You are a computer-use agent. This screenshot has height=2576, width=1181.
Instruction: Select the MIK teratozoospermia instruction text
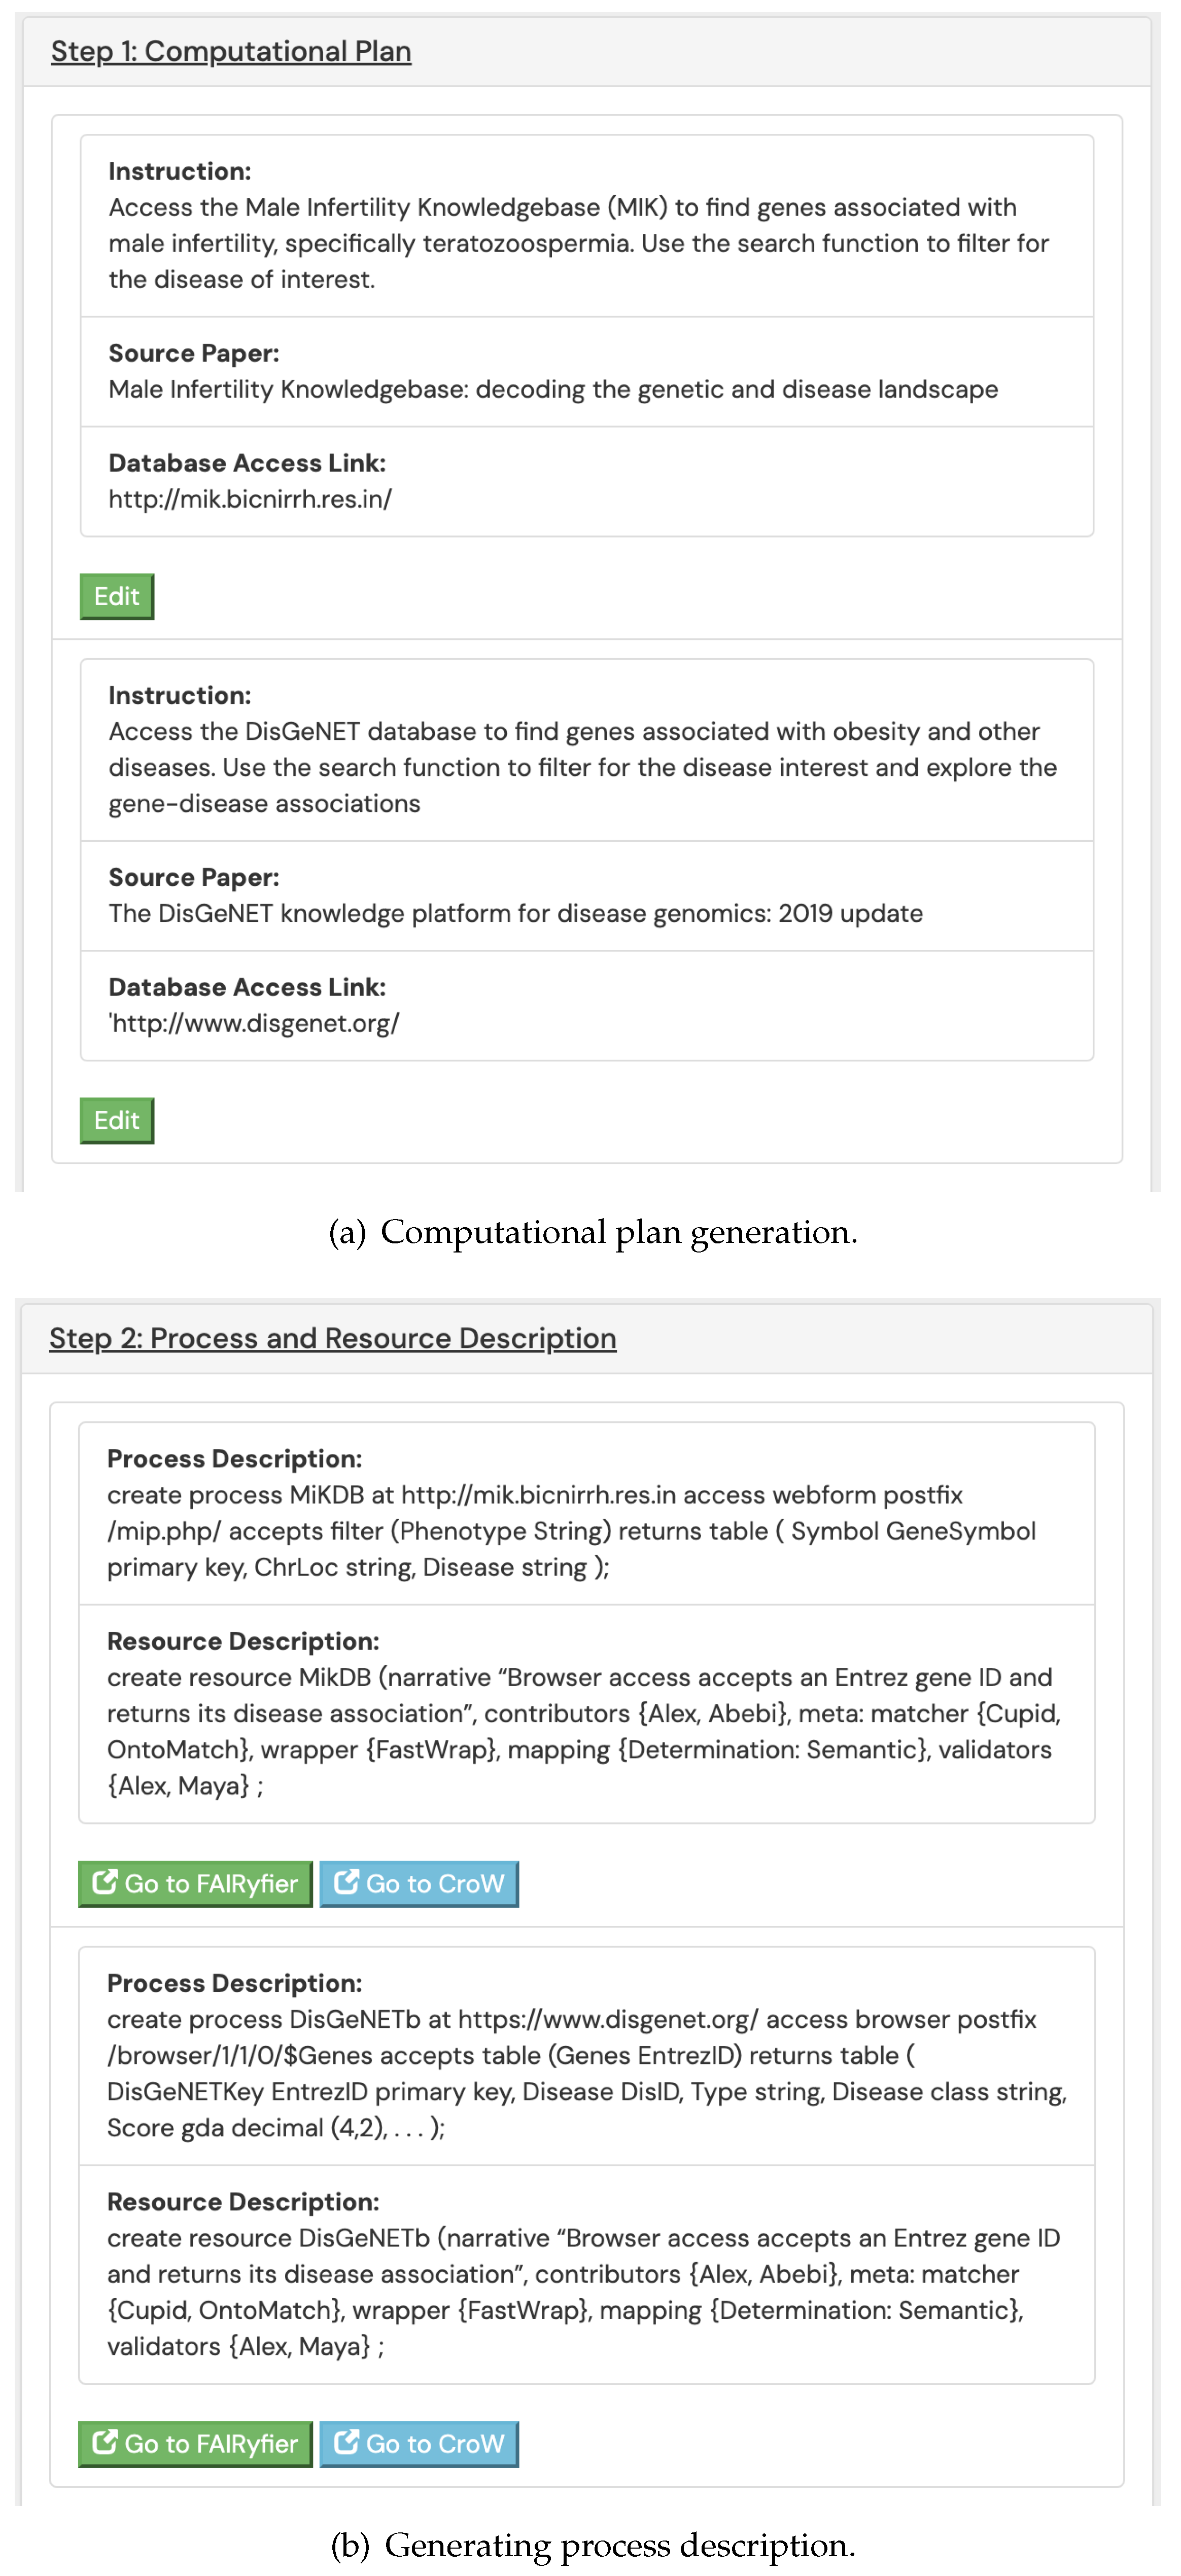(x=578, y=243)
